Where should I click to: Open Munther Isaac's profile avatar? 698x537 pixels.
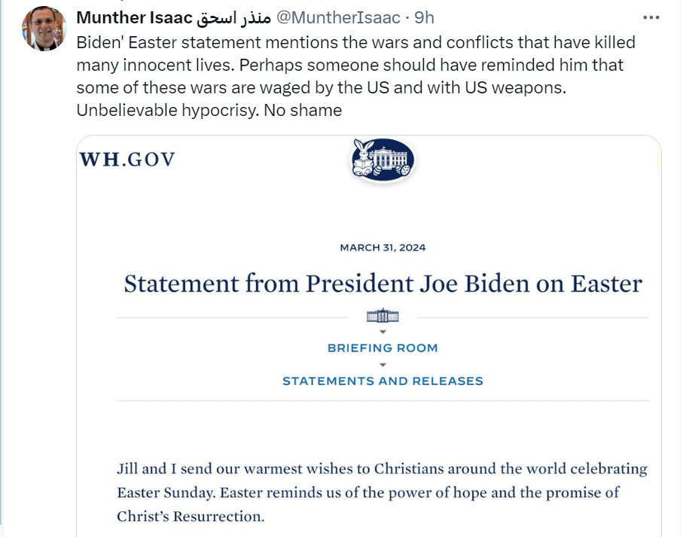[44, 29]
